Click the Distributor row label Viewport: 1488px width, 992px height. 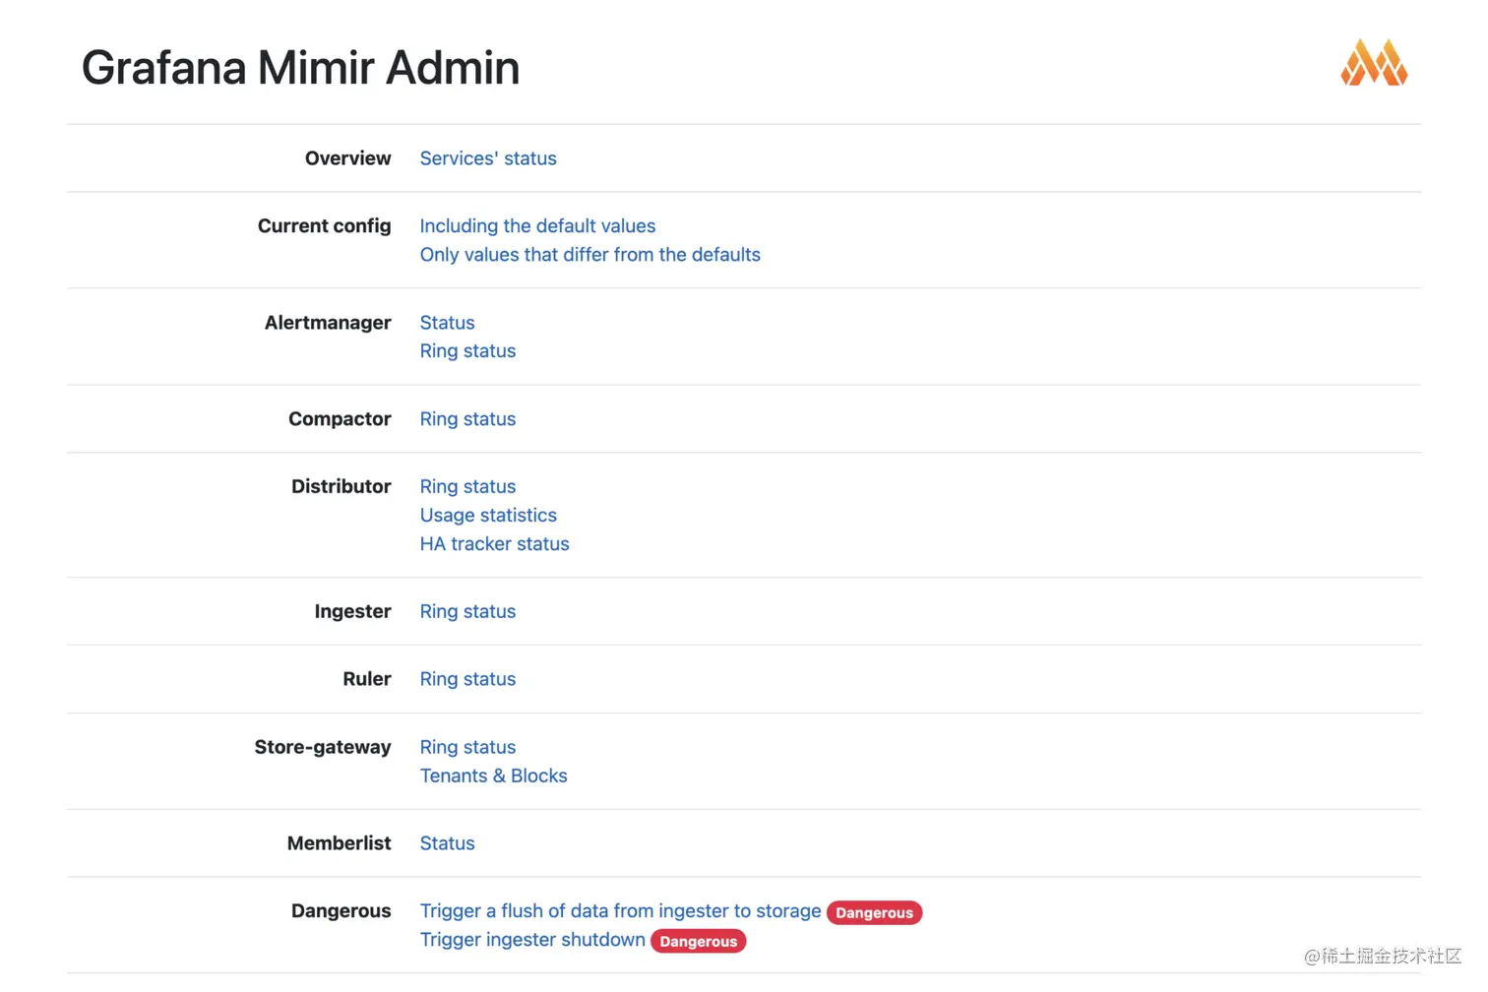tap(341, 487)
